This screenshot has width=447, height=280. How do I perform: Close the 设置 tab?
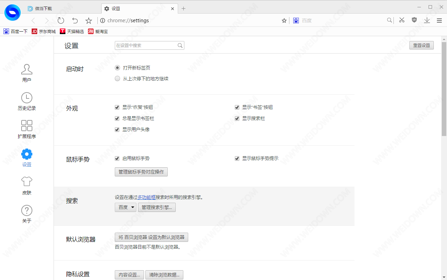point(173,9)
